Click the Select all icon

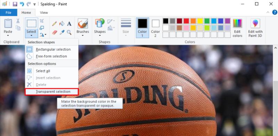30,71
